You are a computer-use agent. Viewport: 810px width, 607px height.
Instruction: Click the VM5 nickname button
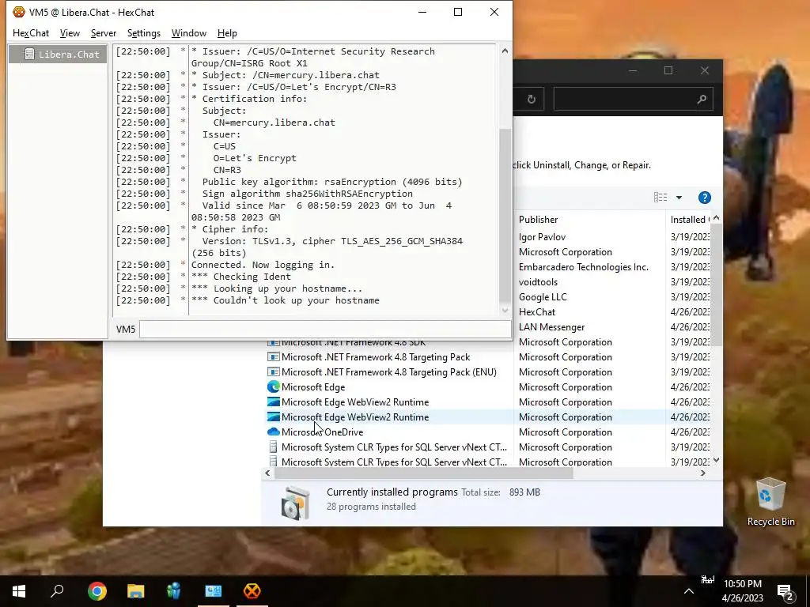tap(126, 330)
